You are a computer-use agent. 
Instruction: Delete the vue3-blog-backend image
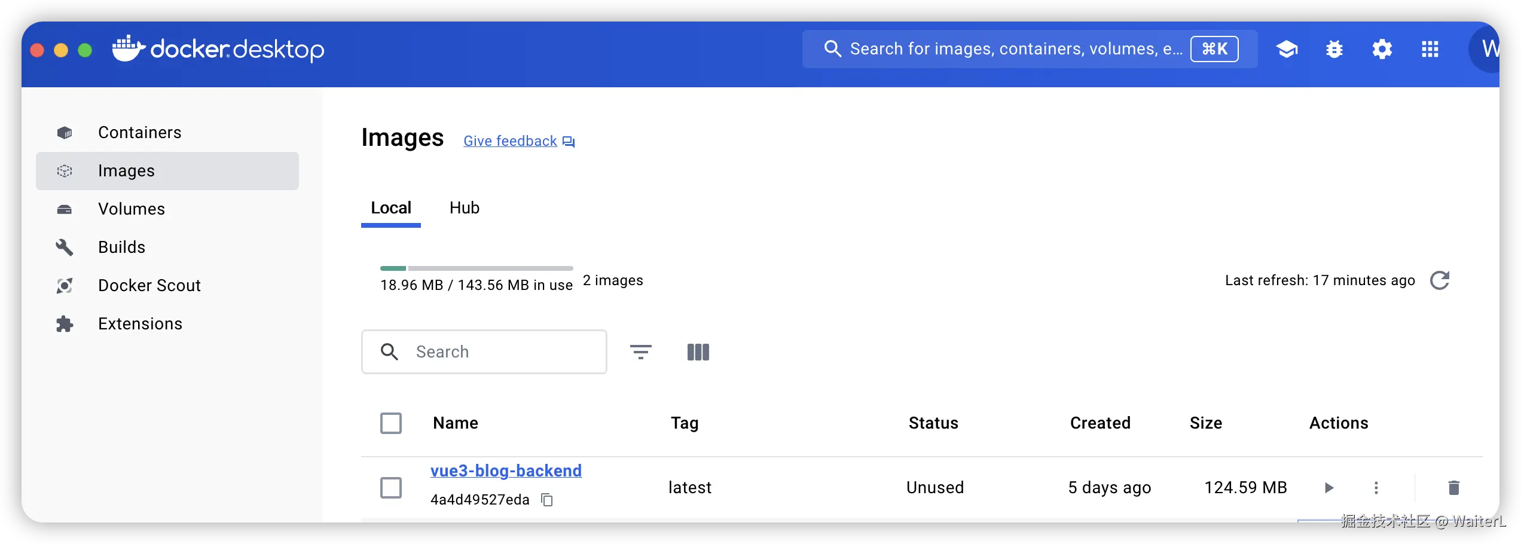pyautogui.click(x=1453, y=488)
